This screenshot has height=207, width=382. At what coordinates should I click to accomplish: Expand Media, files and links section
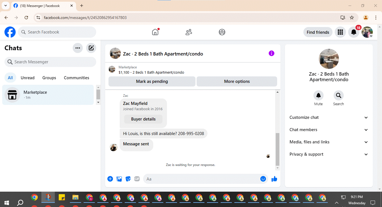point(329,142)
